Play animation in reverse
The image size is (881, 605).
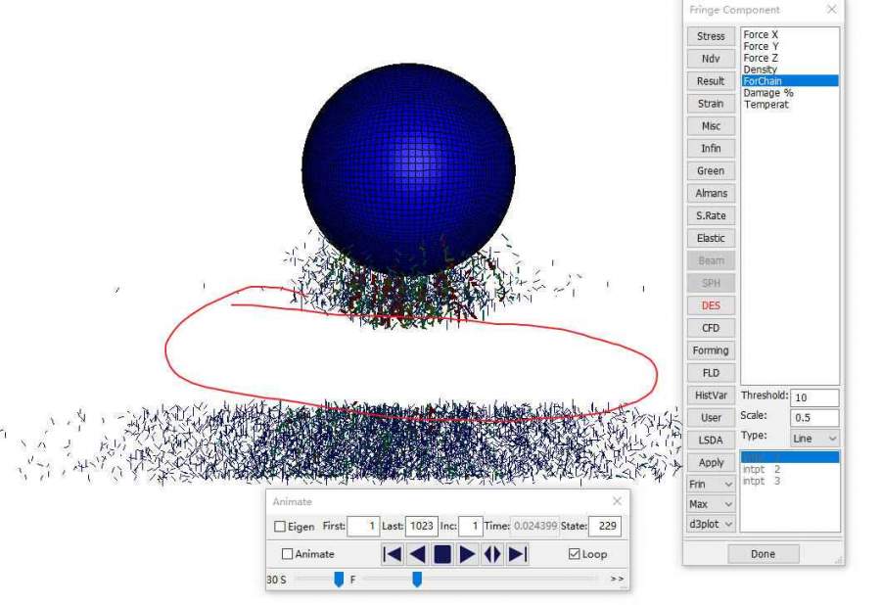[418, 554]
